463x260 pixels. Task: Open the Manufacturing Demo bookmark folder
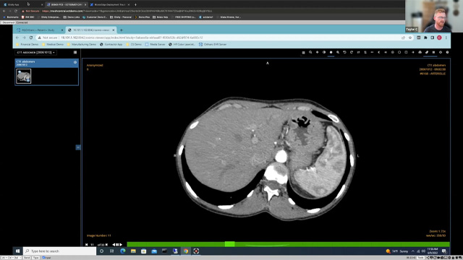pyautogui.click(x=82, y=45)
